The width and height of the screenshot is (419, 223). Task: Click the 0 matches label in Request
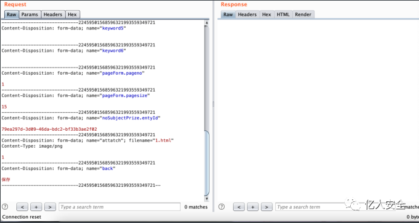[196, 207]
